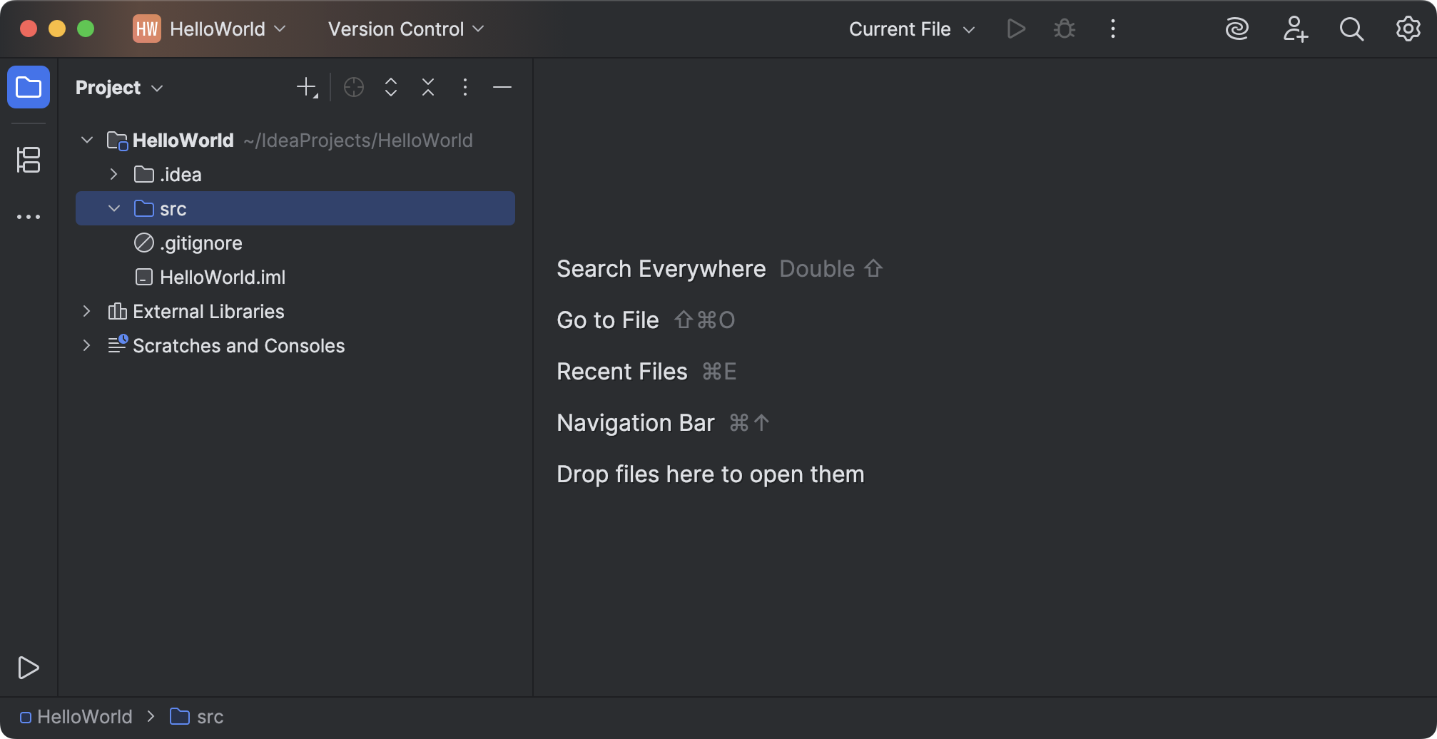Open IDE settings gear menu

pos(1408,29)
